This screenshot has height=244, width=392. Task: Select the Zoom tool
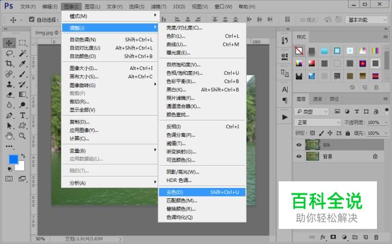22,136
